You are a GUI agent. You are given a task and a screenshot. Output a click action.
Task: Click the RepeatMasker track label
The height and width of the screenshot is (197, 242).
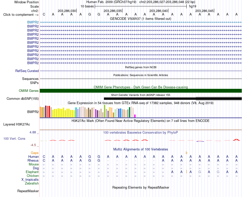tap(28, 191)
